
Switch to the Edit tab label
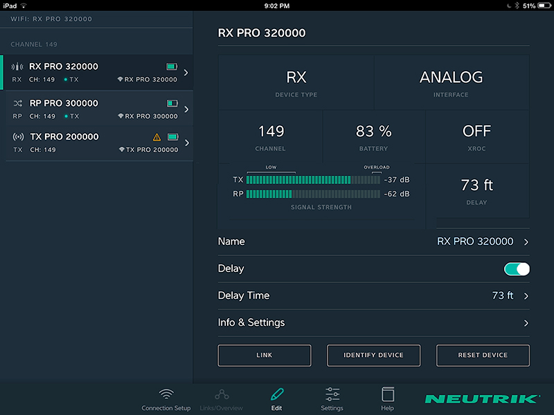tap(276, 408)
